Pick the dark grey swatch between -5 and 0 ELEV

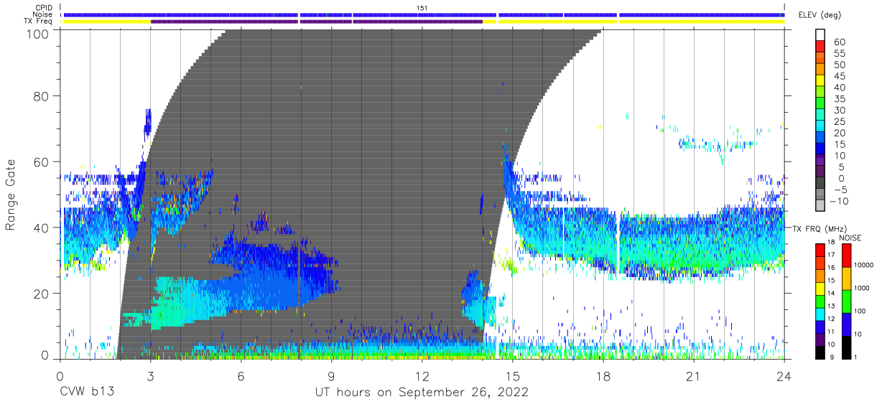(x=822, y=183)
